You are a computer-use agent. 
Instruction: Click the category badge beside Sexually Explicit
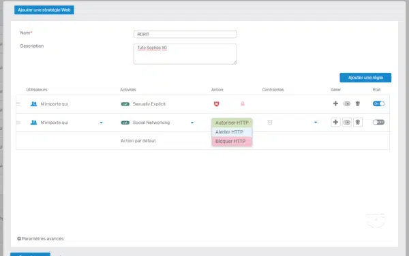(125, 104)
